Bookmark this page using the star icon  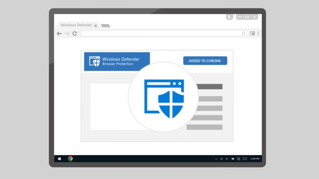[x=244, y=33]
